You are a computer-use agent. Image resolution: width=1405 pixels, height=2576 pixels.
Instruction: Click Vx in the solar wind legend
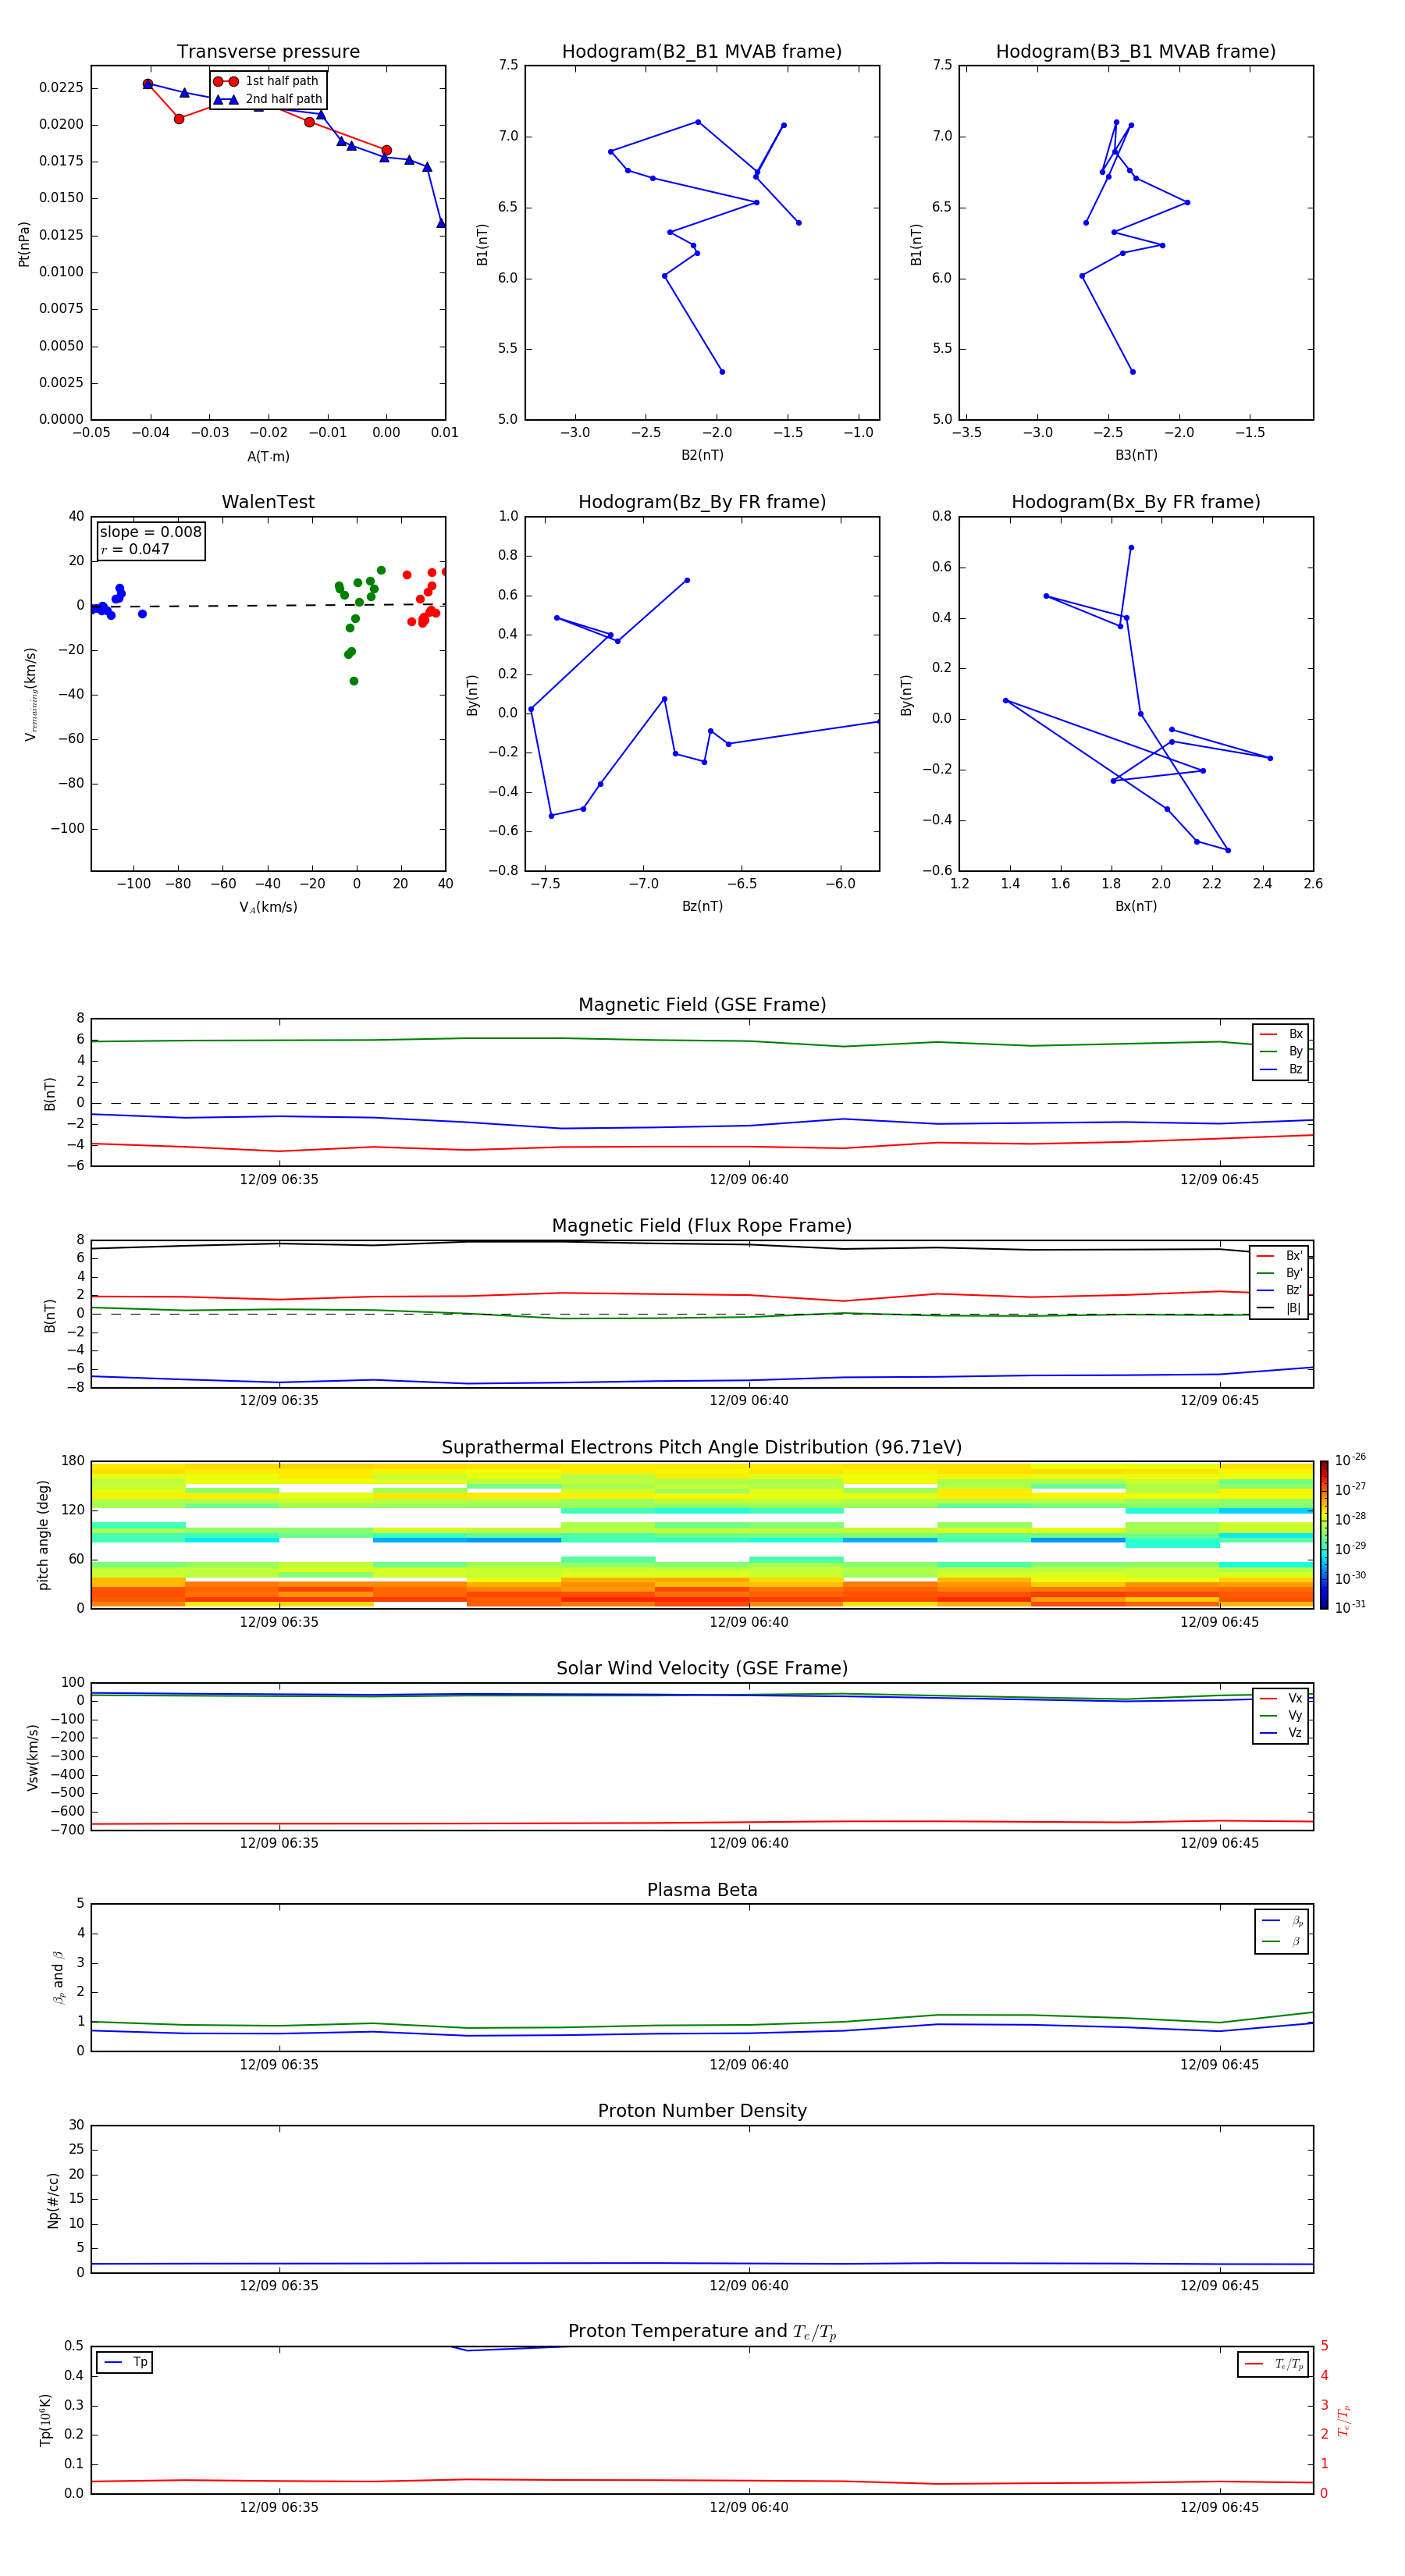coord(1281,1698)
